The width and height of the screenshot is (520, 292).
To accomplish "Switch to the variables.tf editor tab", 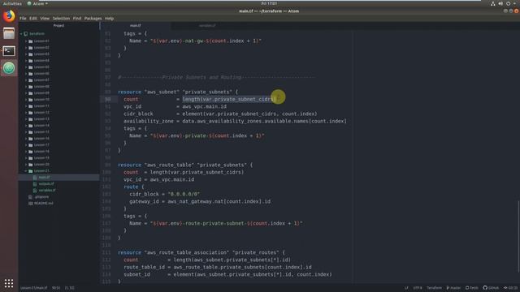I will coord(207,25).
